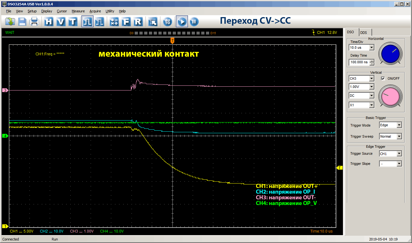Click the math operations icon
This screenshot has width=412, height=243.
(114, 22)
